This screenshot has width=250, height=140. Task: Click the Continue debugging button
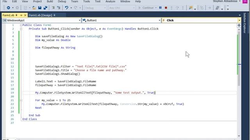click(x=146, y=8)
